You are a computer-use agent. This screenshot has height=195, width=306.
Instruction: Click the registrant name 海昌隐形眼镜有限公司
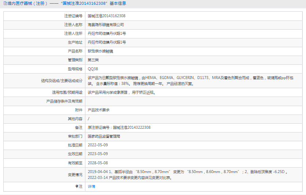click(106, 25)
